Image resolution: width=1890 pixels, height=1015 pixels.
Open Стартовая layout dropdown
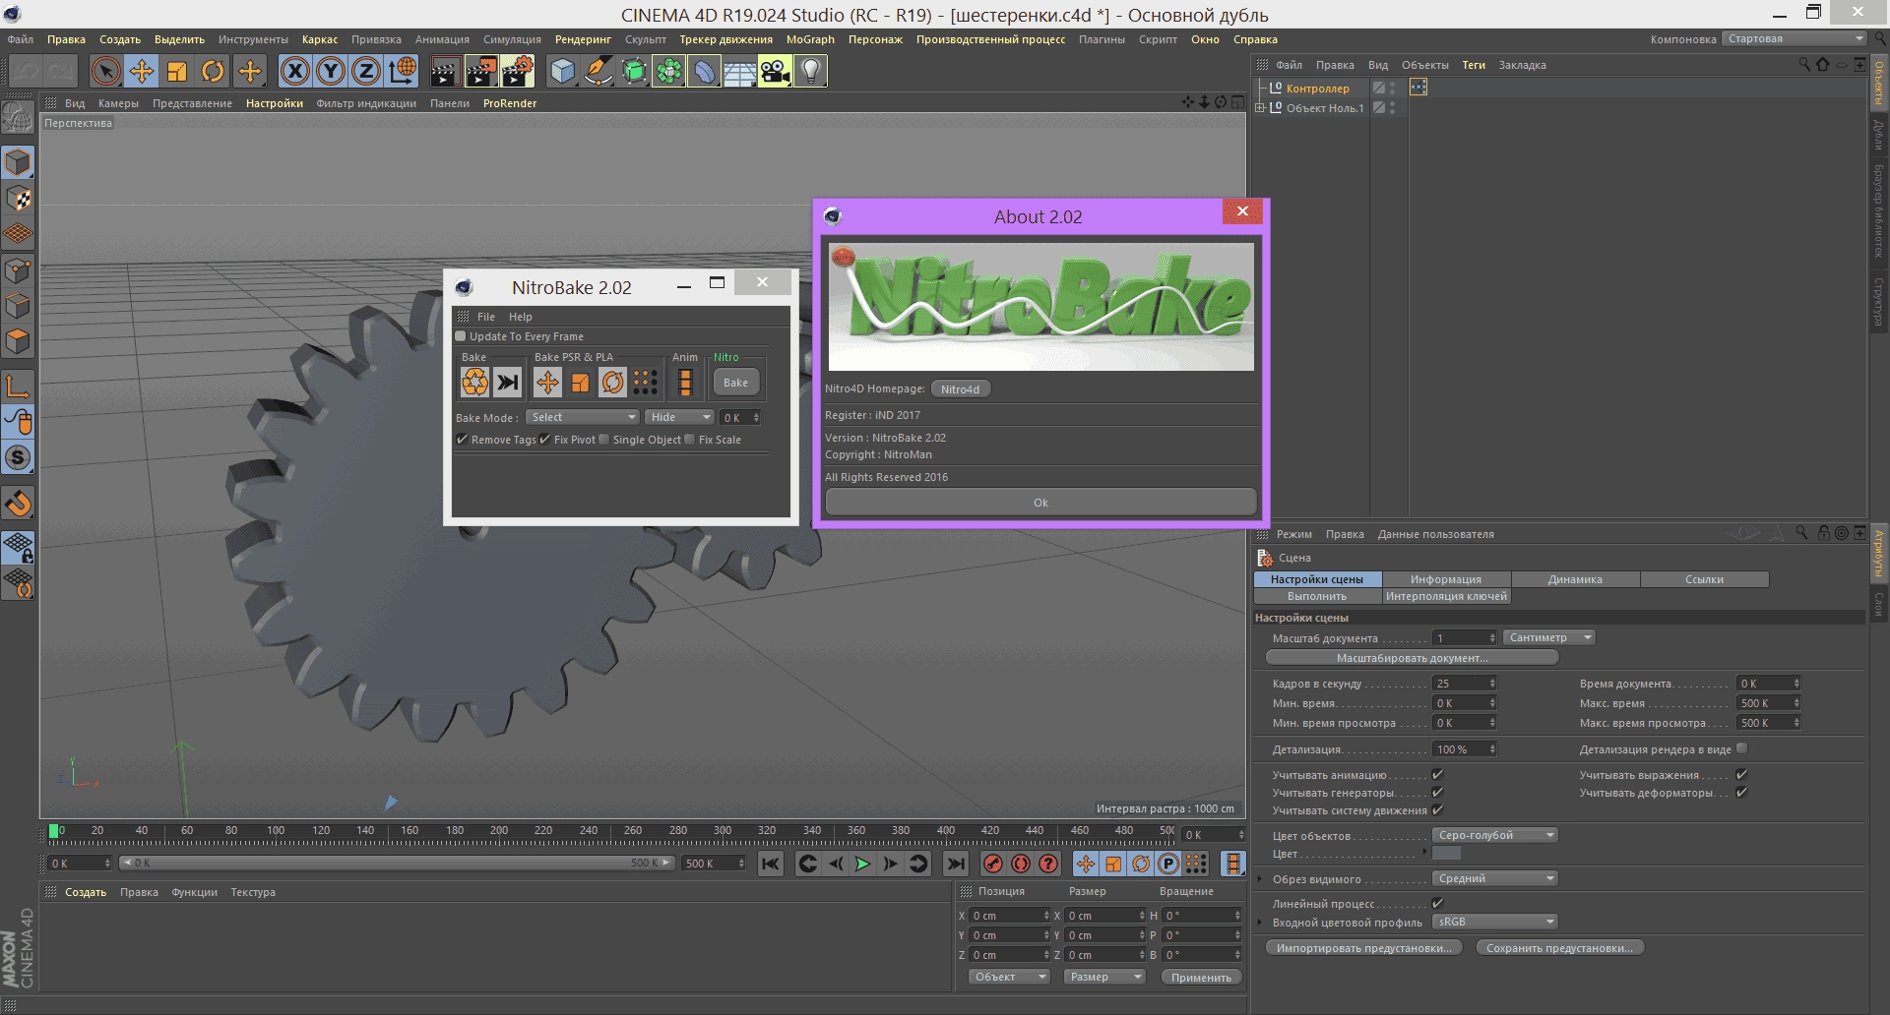click(1794, 38)
